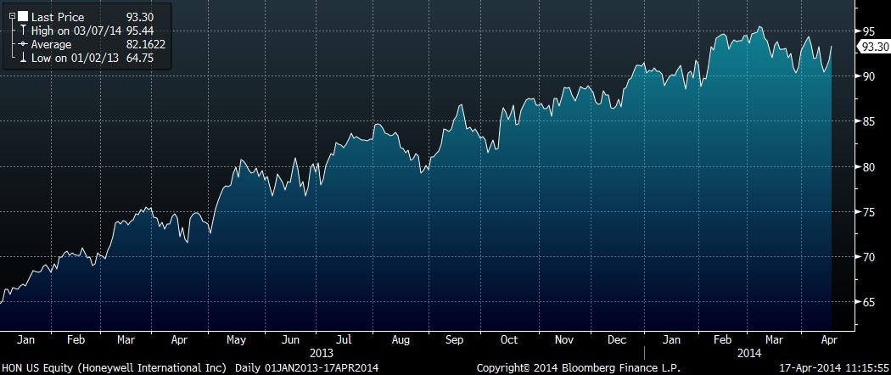Click the Sep month label on time axis
The height and width of the screenshot is (375, 891).
click(455, 339)
